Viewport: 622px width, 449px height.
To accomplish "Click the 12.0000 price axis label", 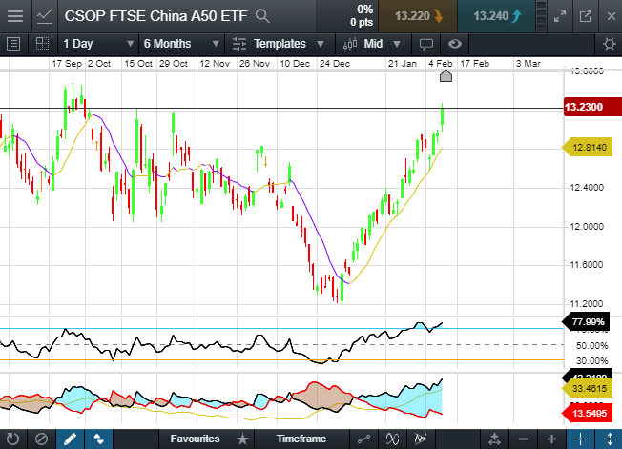I will pyautogui.click(x=587, y=227).
